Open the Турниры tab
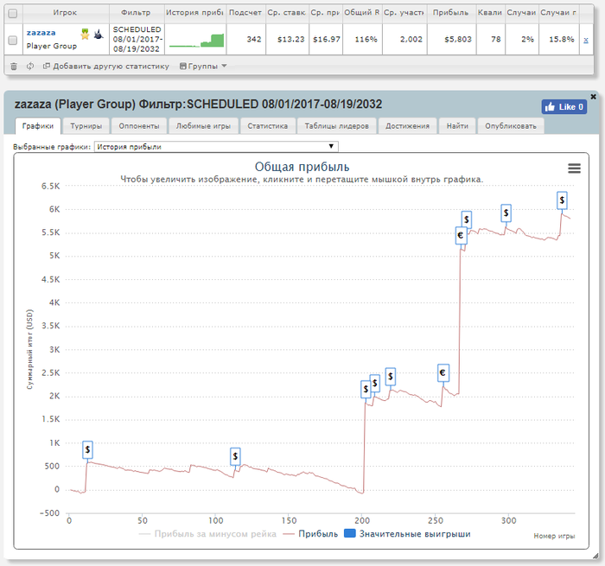Image resolution: width=605 pixels, height=566 pixels. tap(86, 126)
